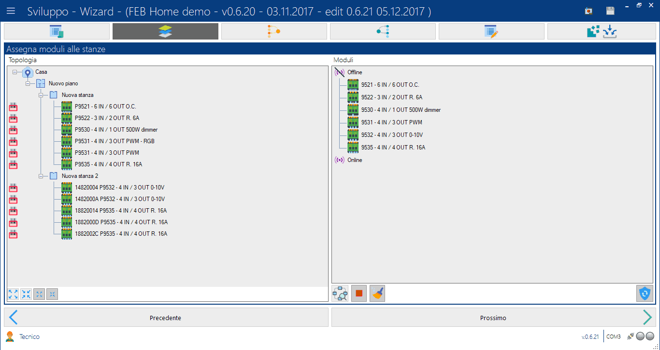
Task: Go back with Precedente button
Action: (166, 318)
